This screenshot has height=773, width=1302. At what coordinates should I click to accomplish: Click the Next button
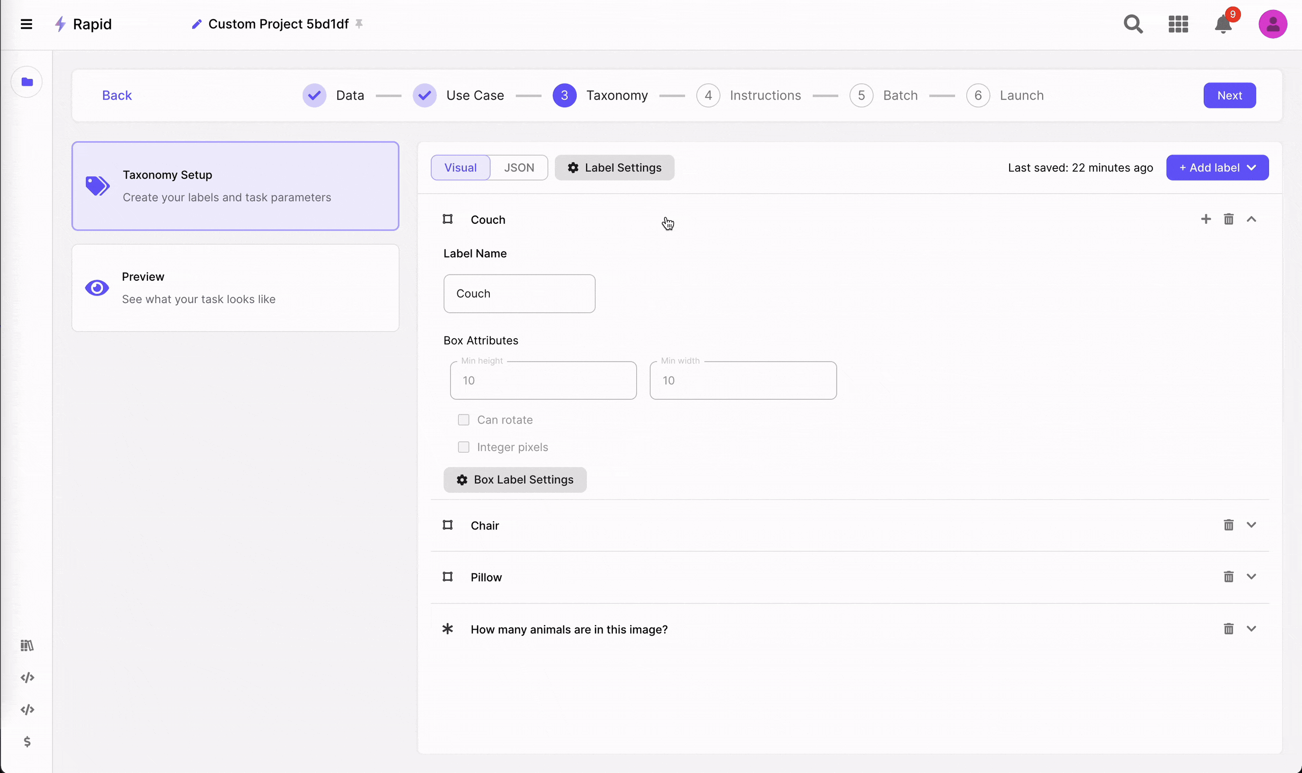(x=1229, y=95)
